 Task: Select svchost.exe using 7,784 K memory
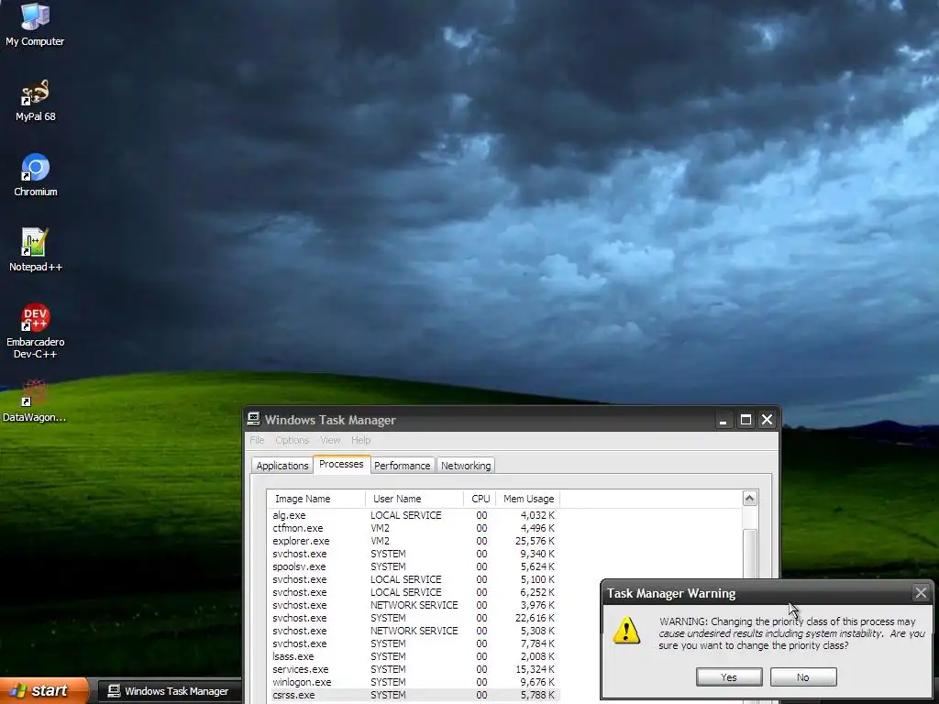tap(414, 643)
